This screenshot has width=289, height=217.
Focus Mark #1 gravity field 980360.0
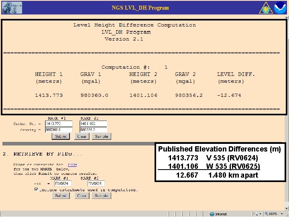59,130
